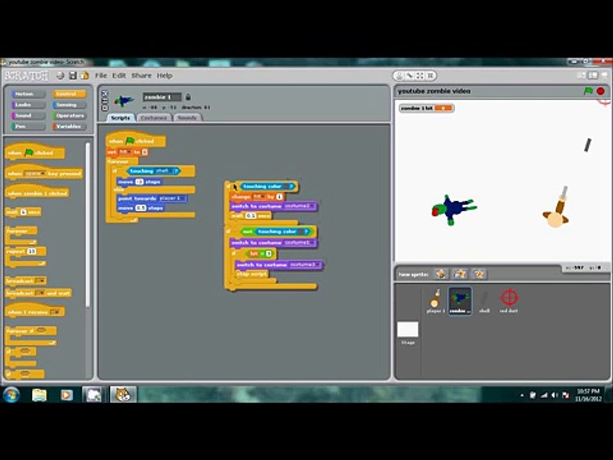Viewport: 613px width, 460px height.
Task: Enter presentation mode
Action: pyautogui.click(x=604, y=75)
